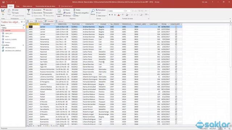Toggle CANCELADO checkbox for order C004
The height and width of the screenshot is (130, 232).
[176, 39]
